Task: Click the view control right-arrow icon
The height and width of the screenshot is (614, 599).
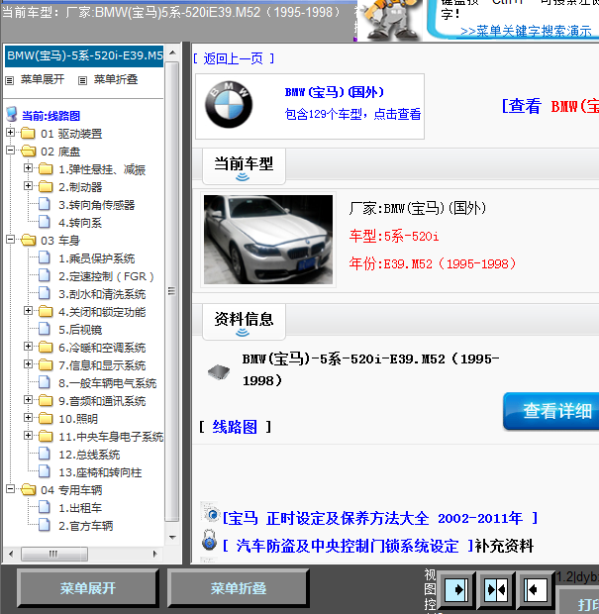Action: pos(456,589)
